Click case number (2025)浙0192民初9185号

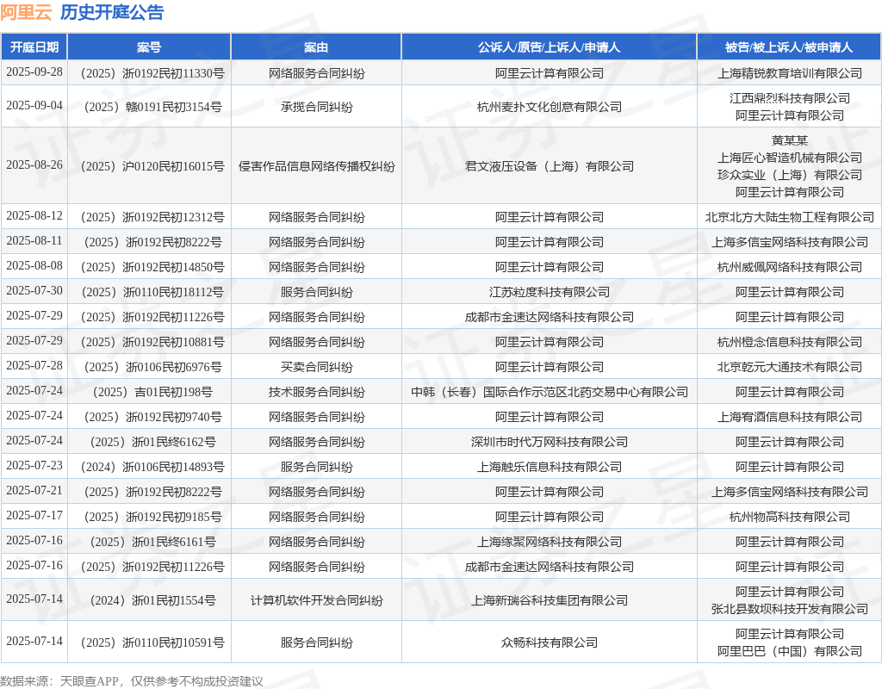point(149,517)
